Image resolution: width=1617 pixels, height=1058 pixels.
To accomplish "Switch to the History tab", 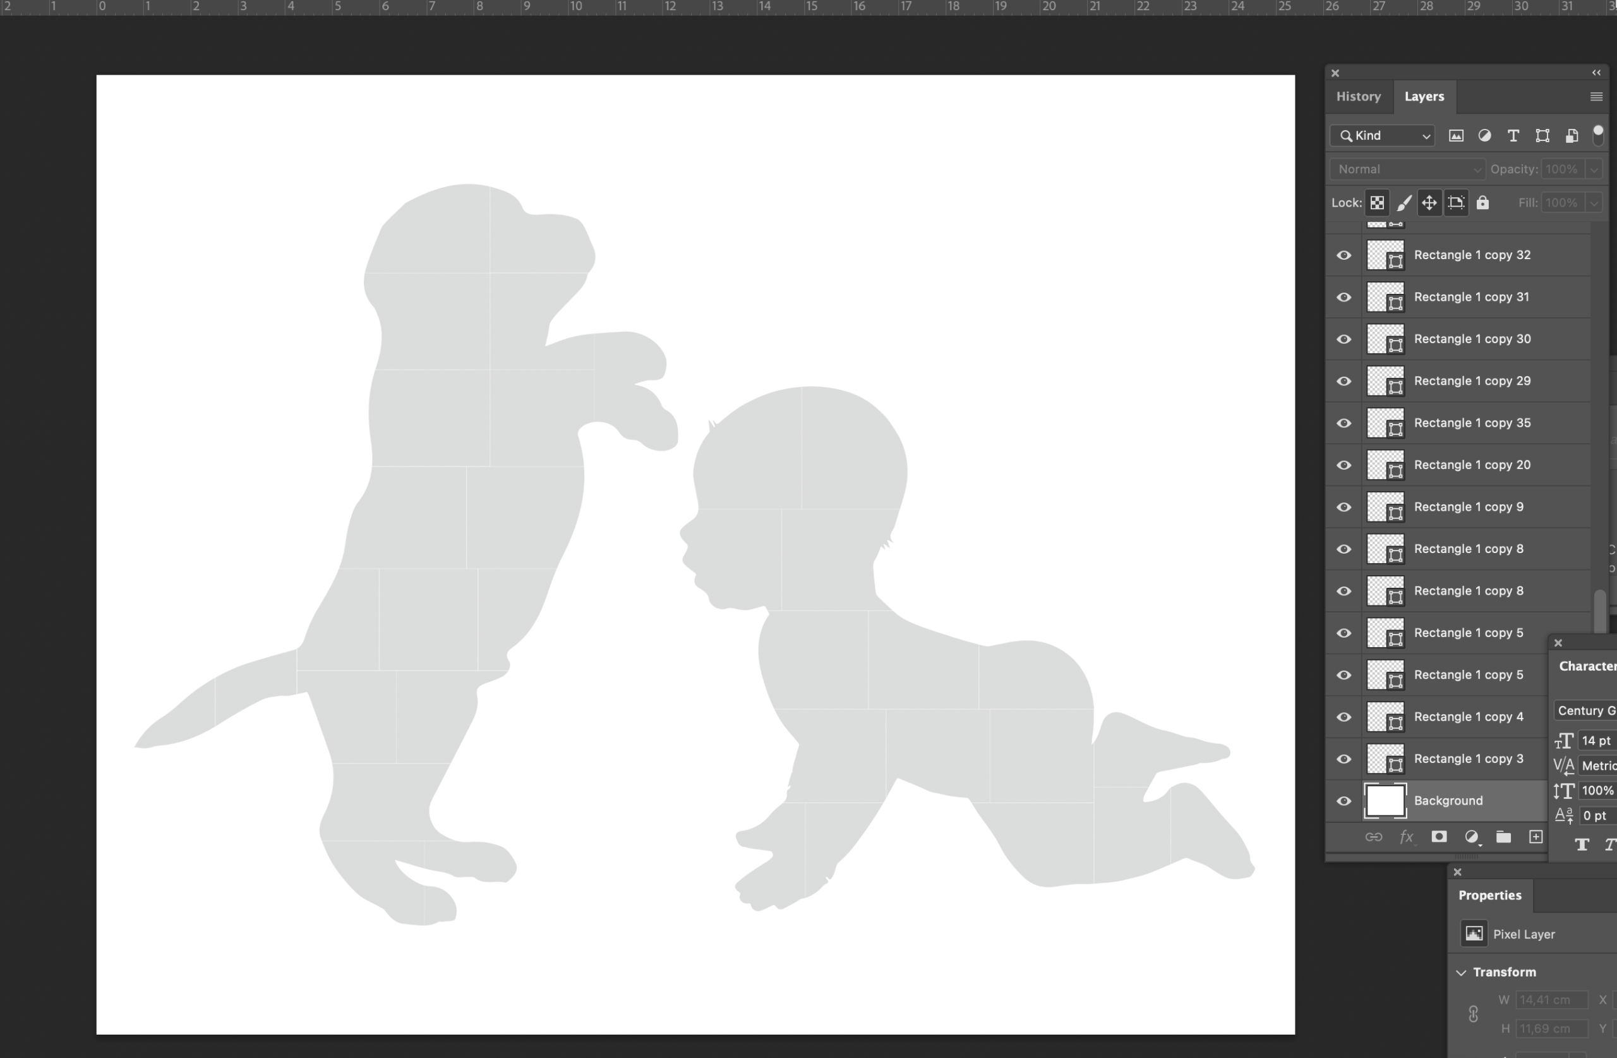I will tap(1358, 97).
